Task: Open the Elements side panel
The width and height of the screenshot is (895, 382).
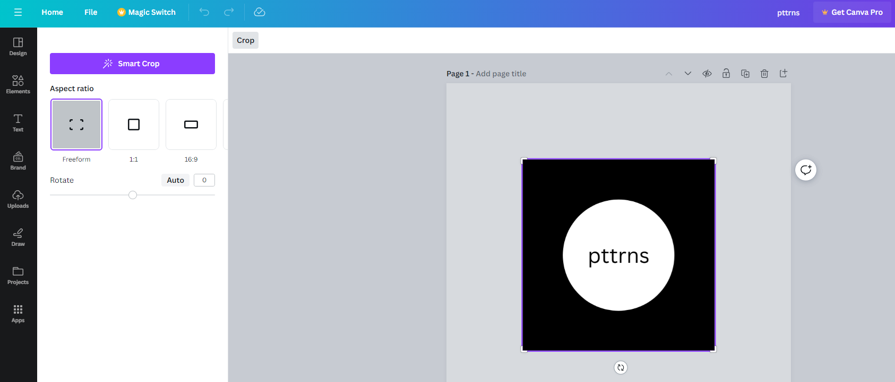Action: pos(18,85)
